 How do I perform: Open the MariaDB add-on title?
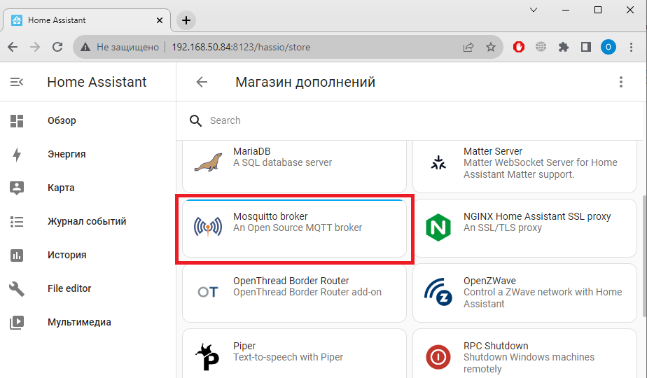pos(251,151)
